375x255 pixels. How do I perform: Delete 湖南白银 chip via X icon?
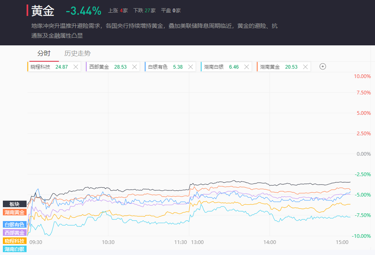click(x=247, y=67)
